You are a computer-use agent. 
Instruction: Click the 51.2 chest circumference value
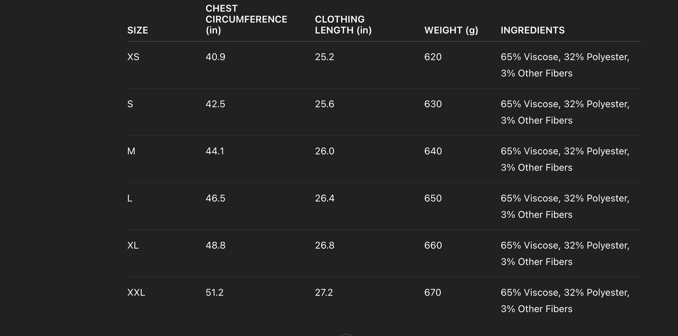(x=214, y=293)
